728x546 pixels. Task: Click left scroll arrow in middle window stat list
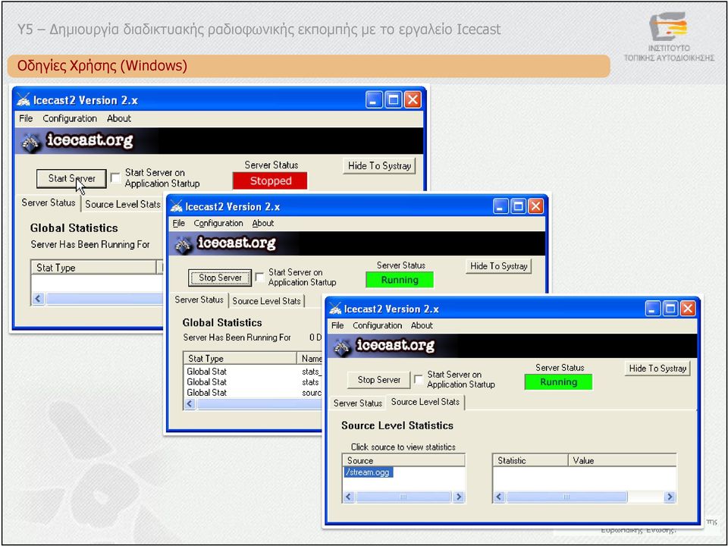190,404
